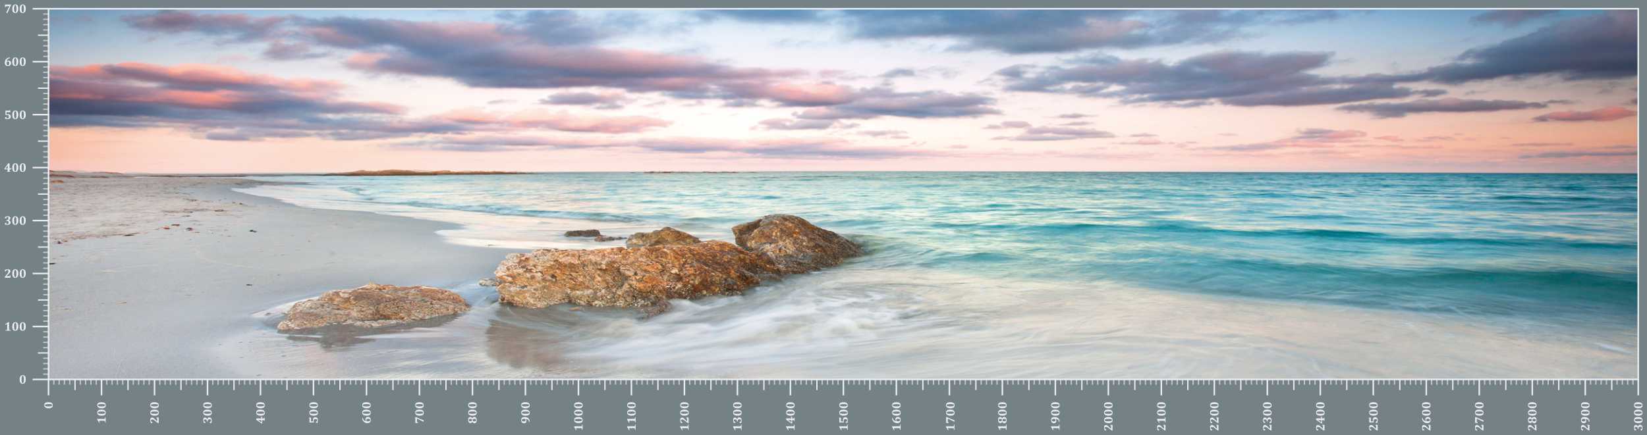Click the "2700" ruler label
The image size is (1647, 435).
click(x=1479, y=415)
